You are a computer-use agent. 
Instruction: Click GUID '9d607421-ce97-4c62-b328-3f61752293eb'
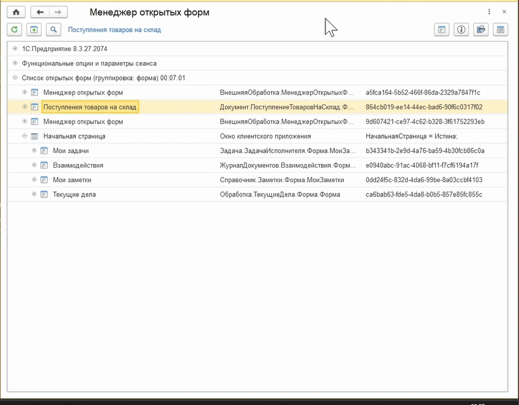(x=425, y=121)
